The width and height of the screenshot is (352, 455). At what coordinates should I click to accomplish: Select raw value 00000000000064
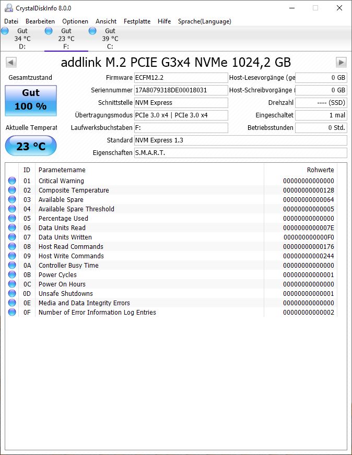pyautogui.click(x=309, y=200)
